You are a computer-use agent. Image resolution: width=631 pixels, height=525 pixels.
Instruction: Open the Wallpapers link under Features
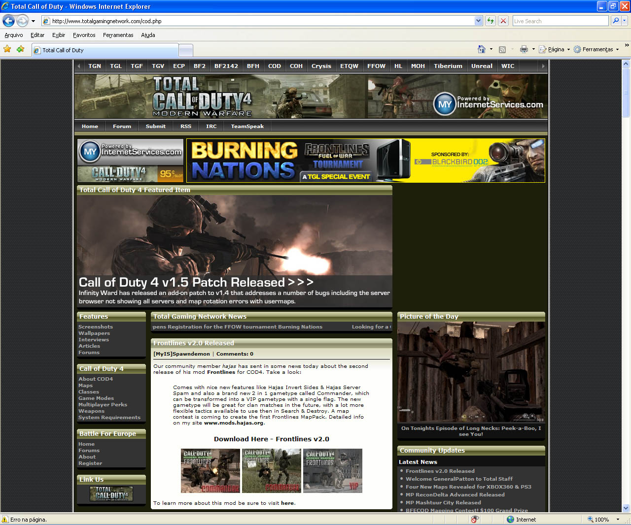click(94, 333)
